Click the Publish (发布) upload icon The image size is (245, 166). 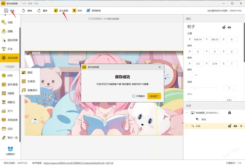74,11
